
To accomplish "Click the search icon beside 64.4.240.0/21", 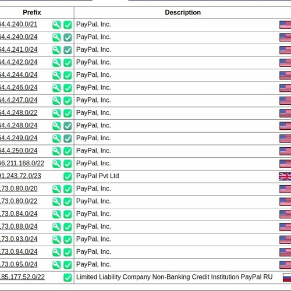I will [56, 25].
